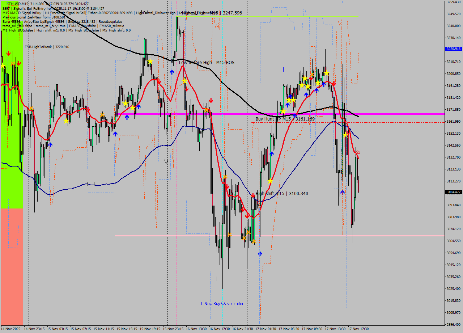Click the ETHUSD,M15 chart title text
The height and width of the screenshot is (333, 463).
18,4
